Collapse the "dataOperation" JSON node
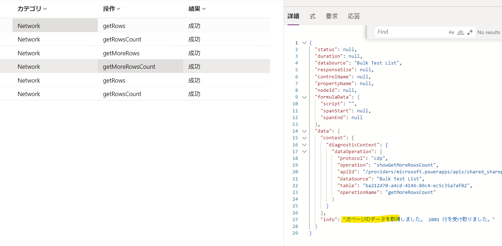Image resolution: width=502 pixels, height=246 pixels. click(304, 152)
